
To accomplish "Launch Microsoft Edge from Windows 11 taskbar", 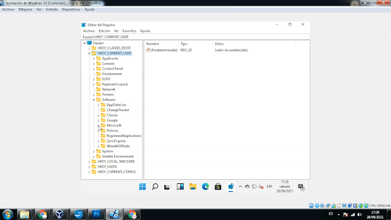I will 205,186.
